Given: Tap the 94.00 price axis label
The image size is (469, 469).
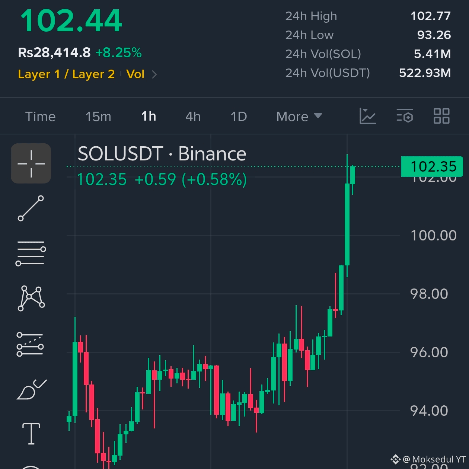Looking at the screenshot, I should [429, 411].
